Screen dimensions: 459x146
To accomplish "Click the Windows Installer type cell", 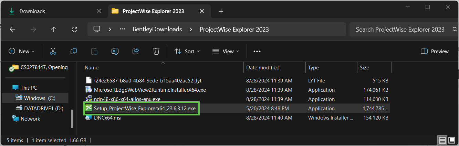I will tap(331, 118).
